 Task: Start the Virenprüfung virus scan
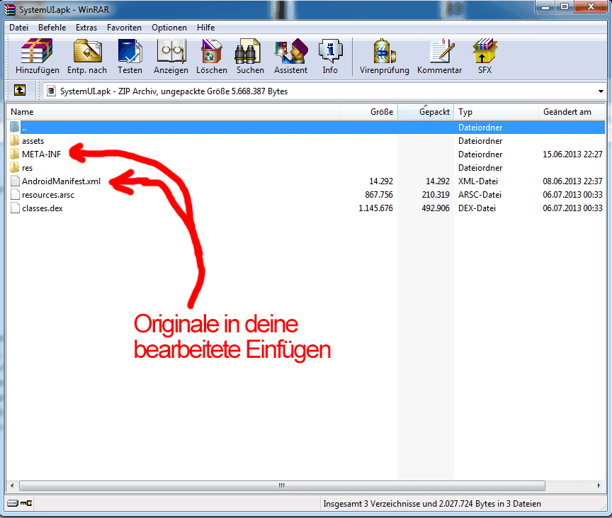384,51
